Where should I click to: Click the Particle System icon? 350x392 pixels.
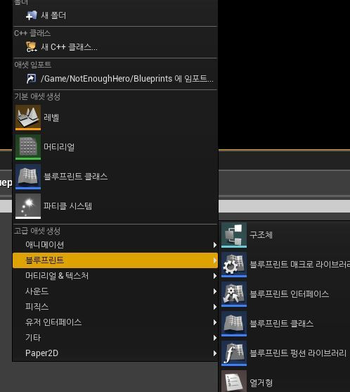coord(28,206)
